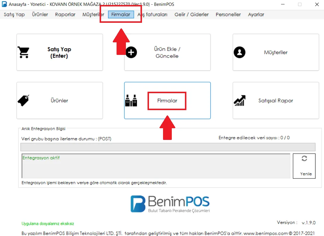Open the Gelir / Giderler menu

pos(192,15)
